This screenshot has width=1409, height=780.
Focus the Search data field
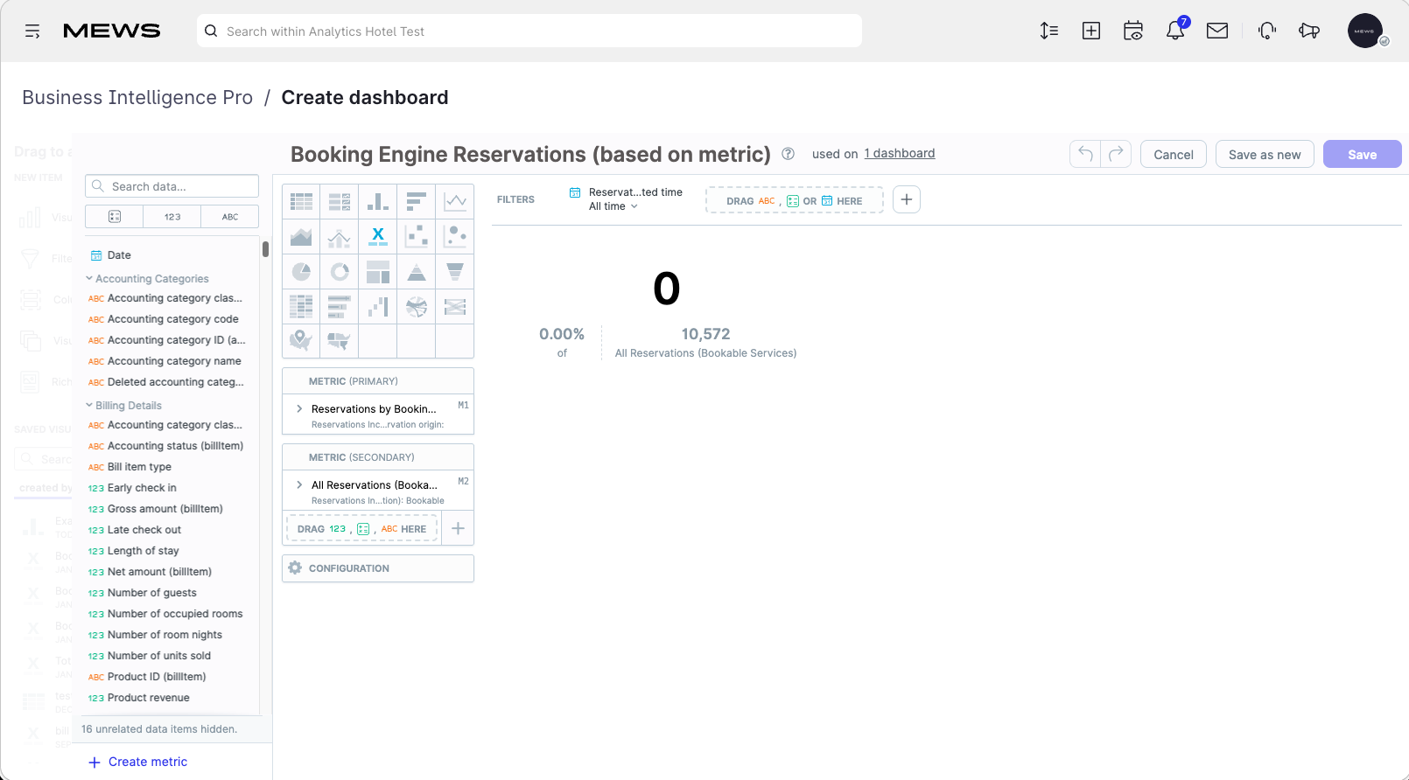click(172, 186)
